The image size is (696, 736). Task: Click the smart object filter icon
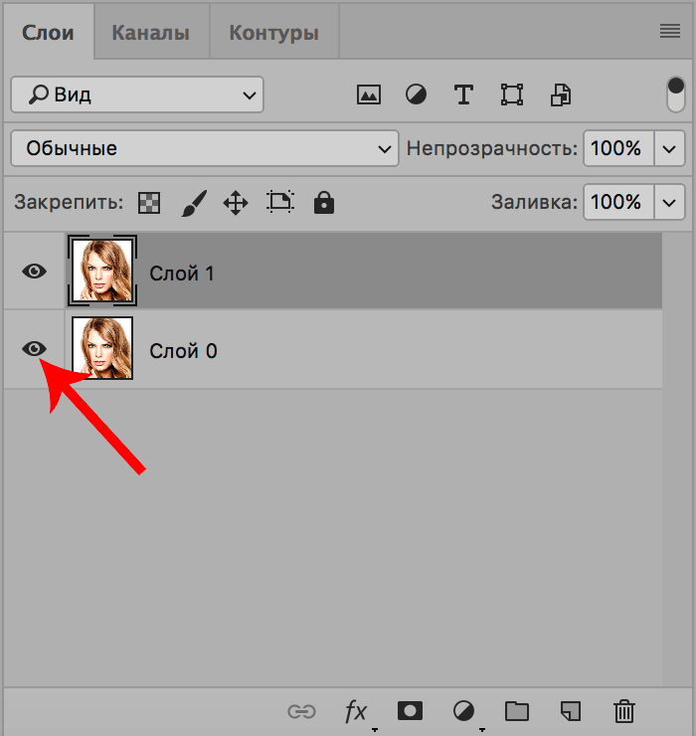tap(562, 95)
